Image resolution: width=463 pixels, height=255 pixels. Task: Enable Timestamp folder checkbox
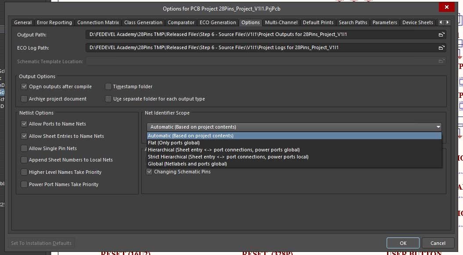pyautogui.click(x=108, y=87)
